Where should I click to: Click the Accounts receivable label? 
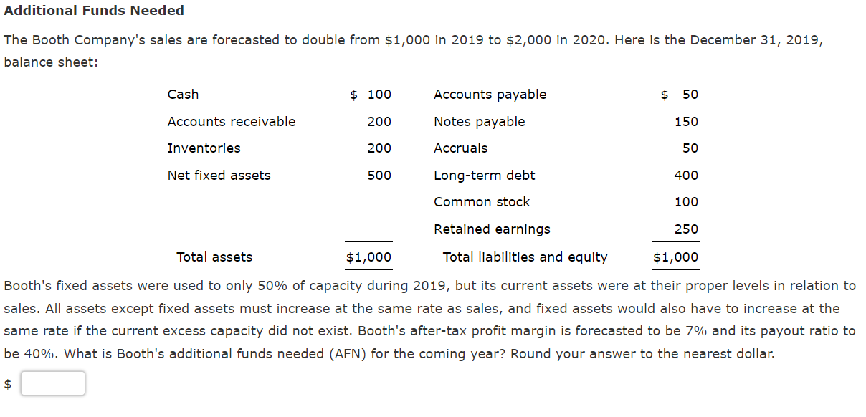pyautogui.click(x=230, y=121)
